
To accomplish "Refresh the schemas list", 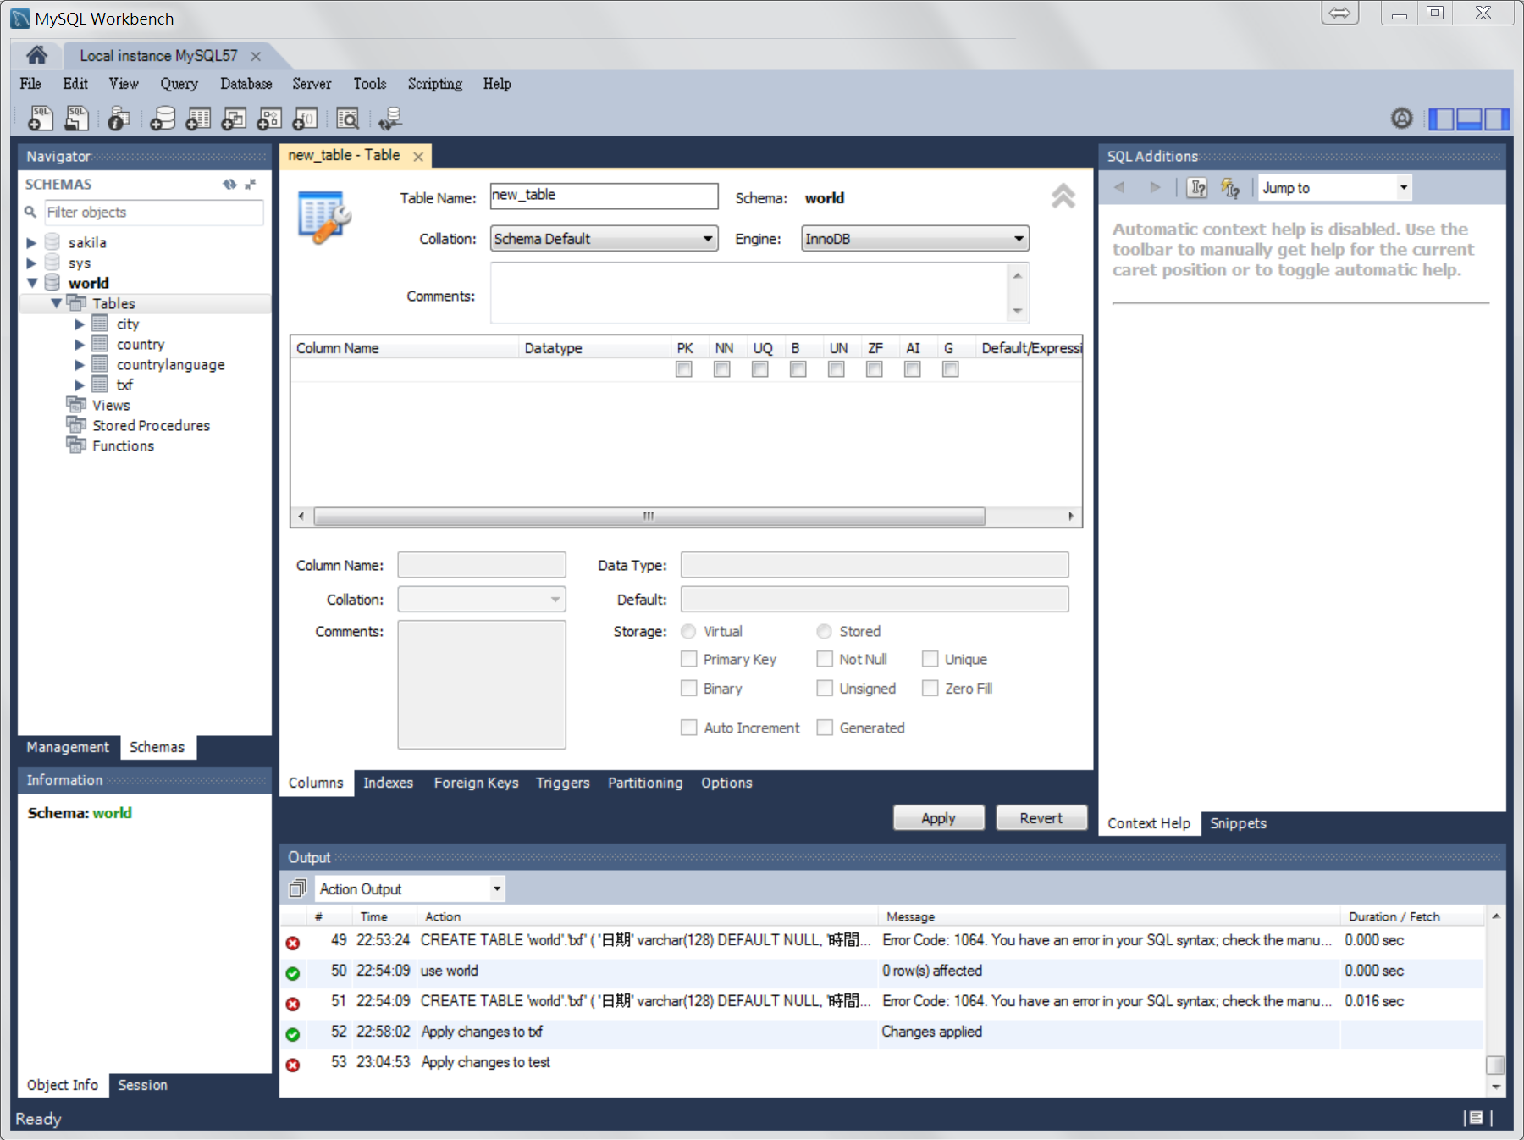I will tap(229, 184).
